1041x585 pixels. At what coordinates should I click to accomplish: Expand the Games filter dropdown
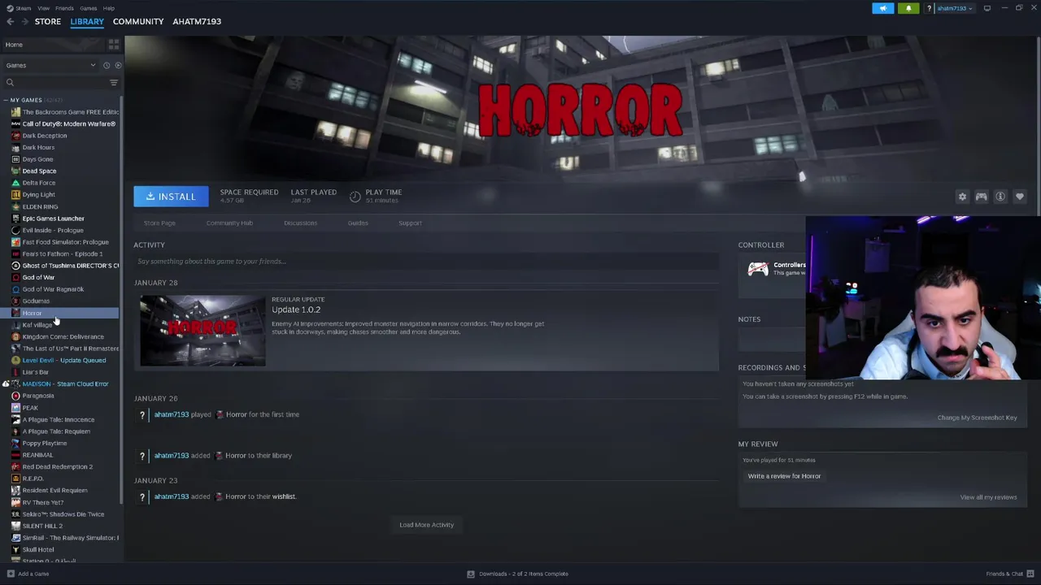click(x=50, y=65)
